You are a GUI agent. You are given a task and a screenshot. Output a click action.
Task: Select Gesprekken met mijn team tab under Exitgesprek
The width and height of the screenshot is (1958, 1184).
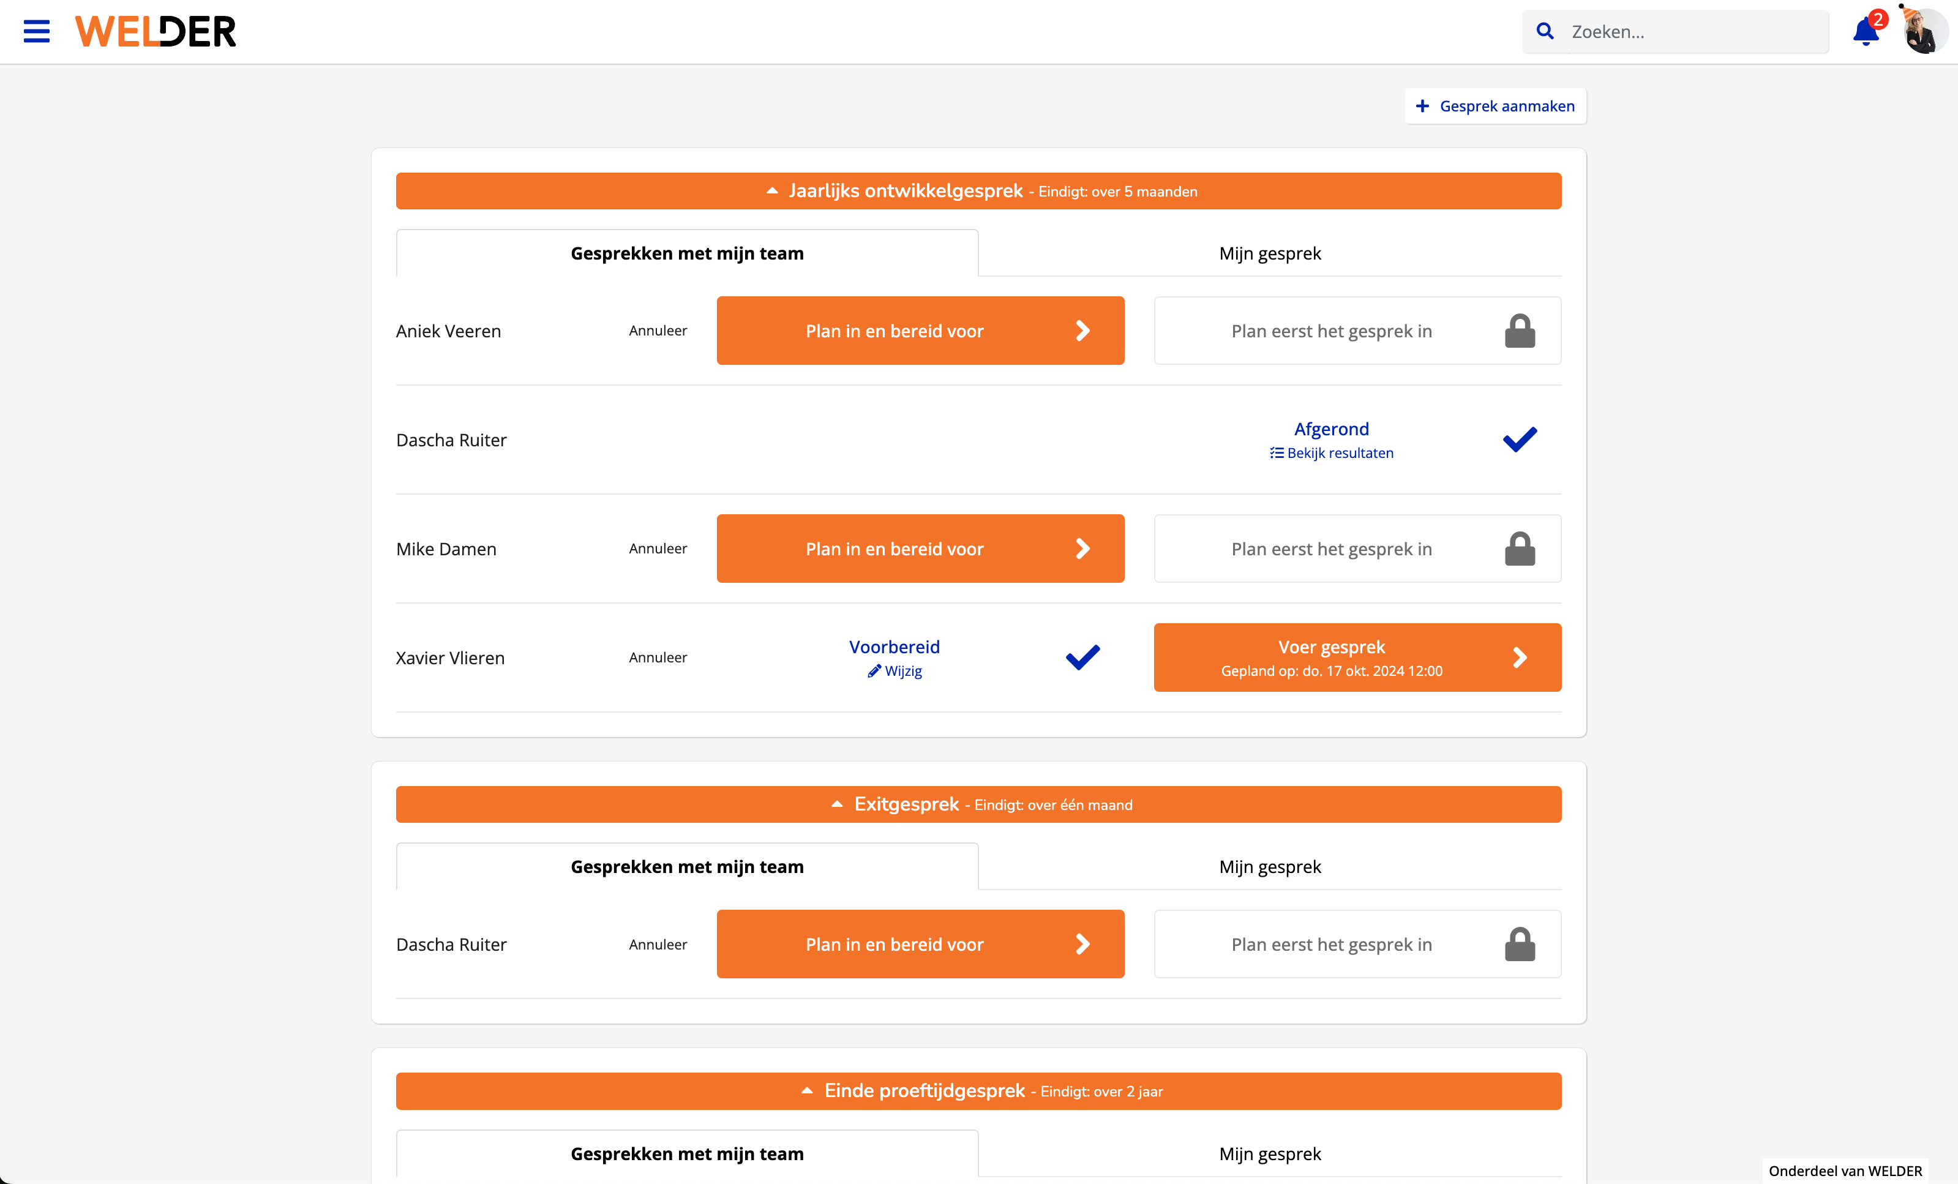coord(686,867)
